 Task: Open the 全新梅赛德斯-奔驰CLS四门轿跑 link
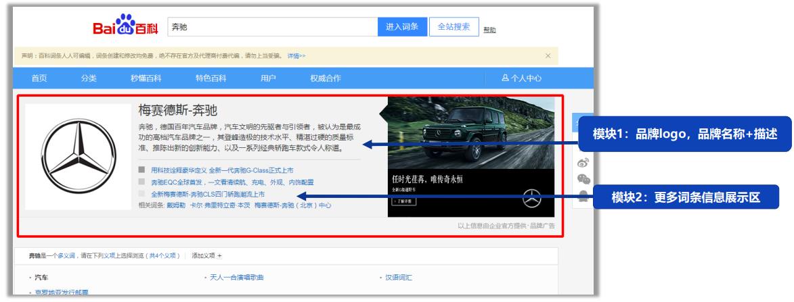[208, 194]
